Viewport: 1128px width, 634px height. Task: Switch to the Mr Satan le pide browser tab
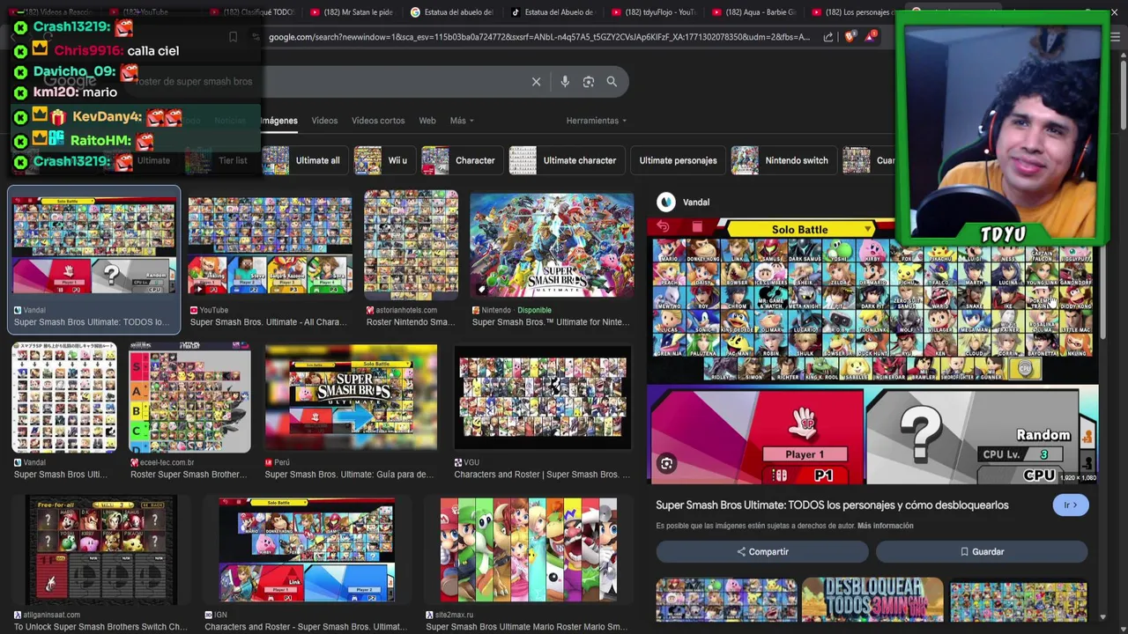click(351, 12)
